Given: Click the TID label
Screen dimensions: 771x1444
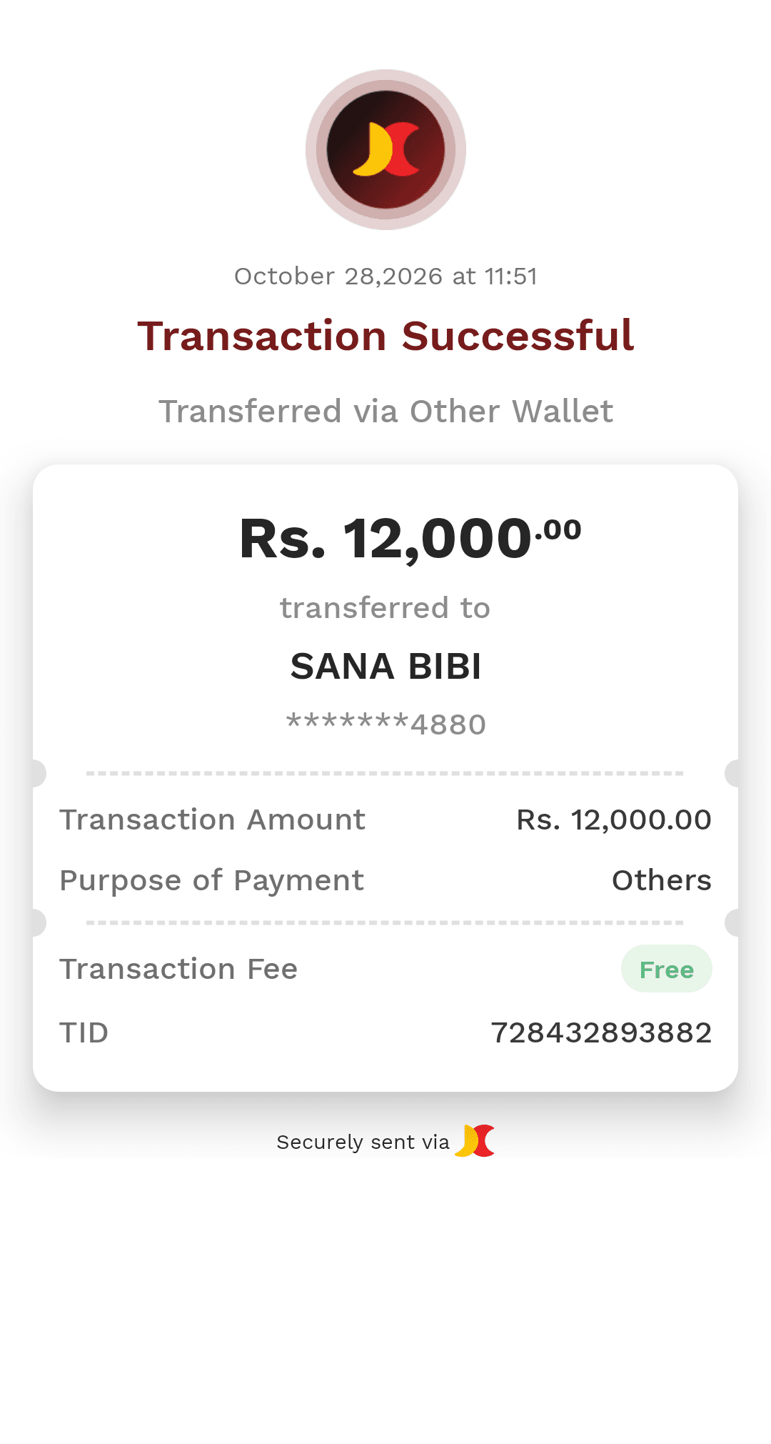Looking at the screenshot, I should (x=84, y=1032).
